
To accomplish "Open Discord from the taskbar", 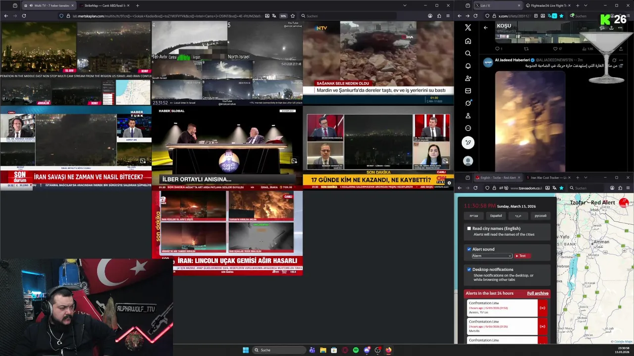I will [x=367, y=350].
